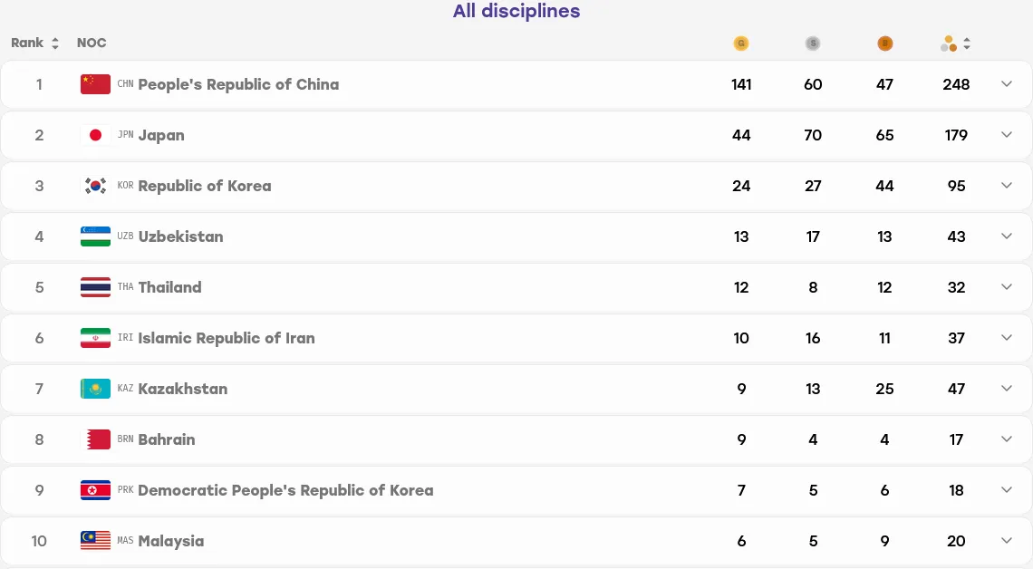Click the Thailand flag icon

coord(95,287)
